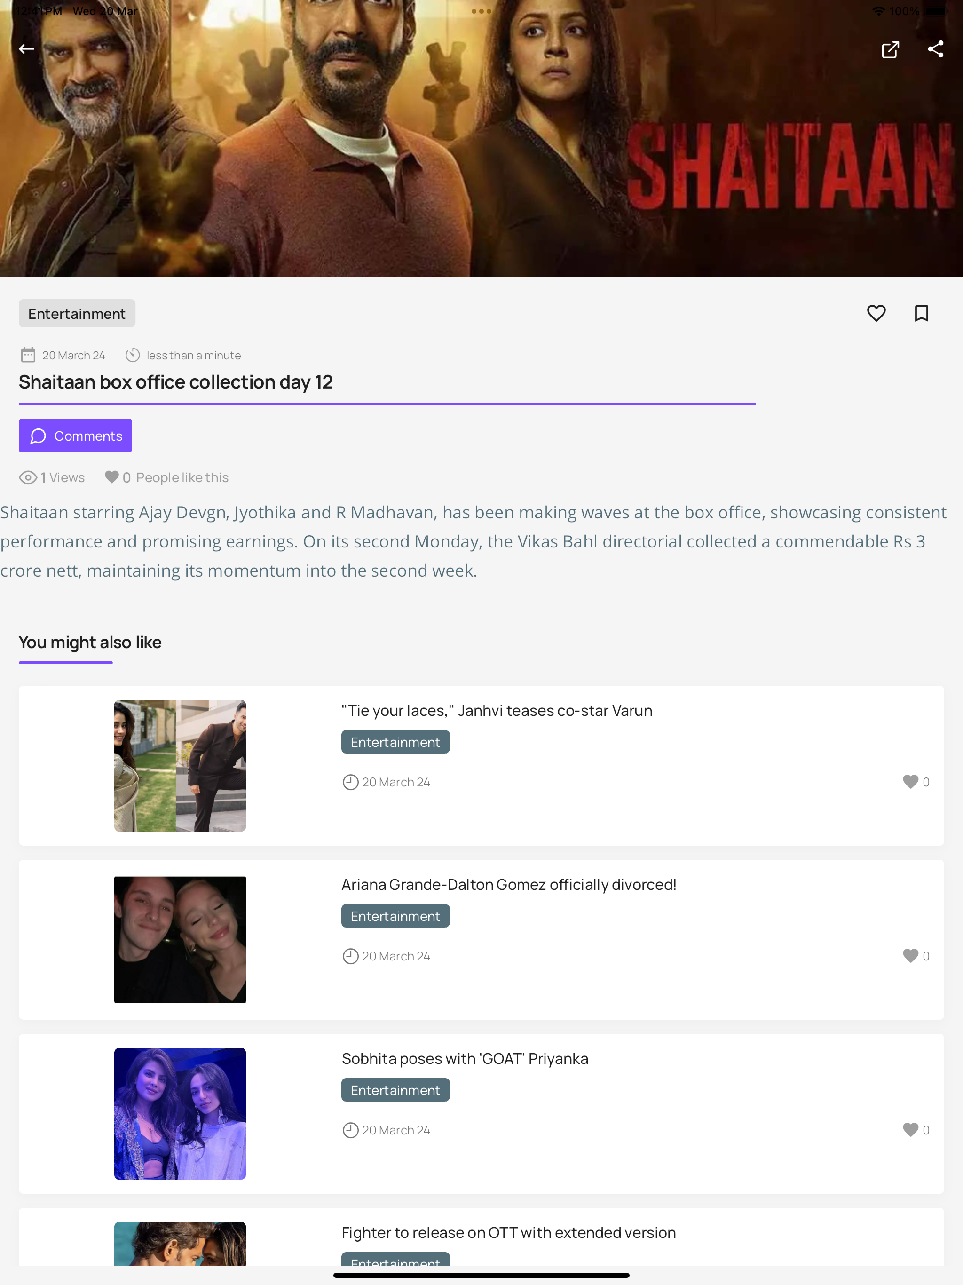Open Ariana Grande thumbnail image
The image size is (963, 1285).
(x=180, y=939)
